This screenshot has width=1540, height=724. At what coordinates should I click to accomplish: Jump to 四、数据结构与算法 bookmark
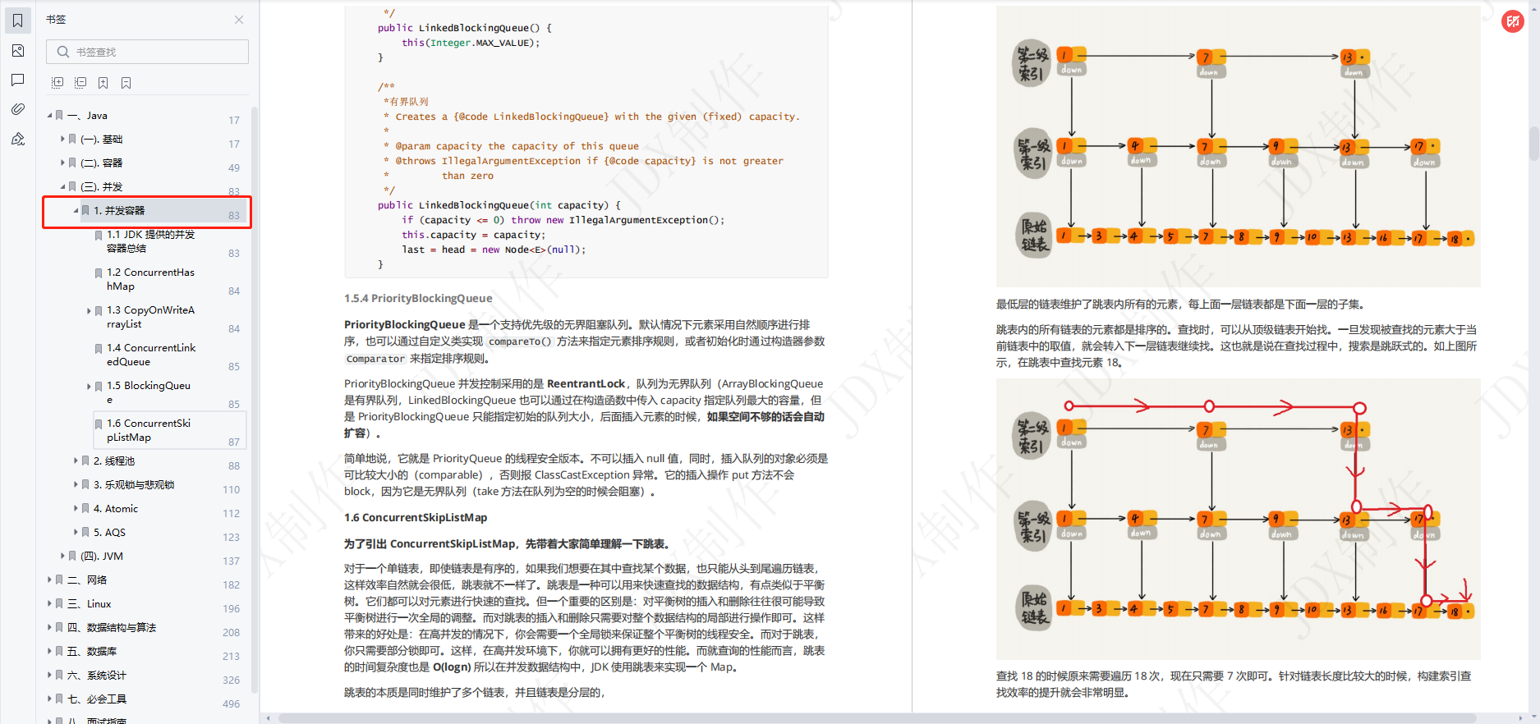112,628
